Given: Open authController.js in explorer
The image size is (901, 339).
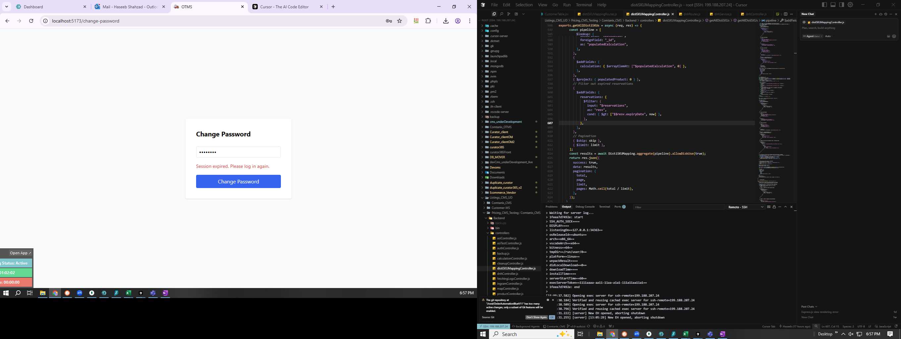Looking at the screenshot, I should 508,248.
